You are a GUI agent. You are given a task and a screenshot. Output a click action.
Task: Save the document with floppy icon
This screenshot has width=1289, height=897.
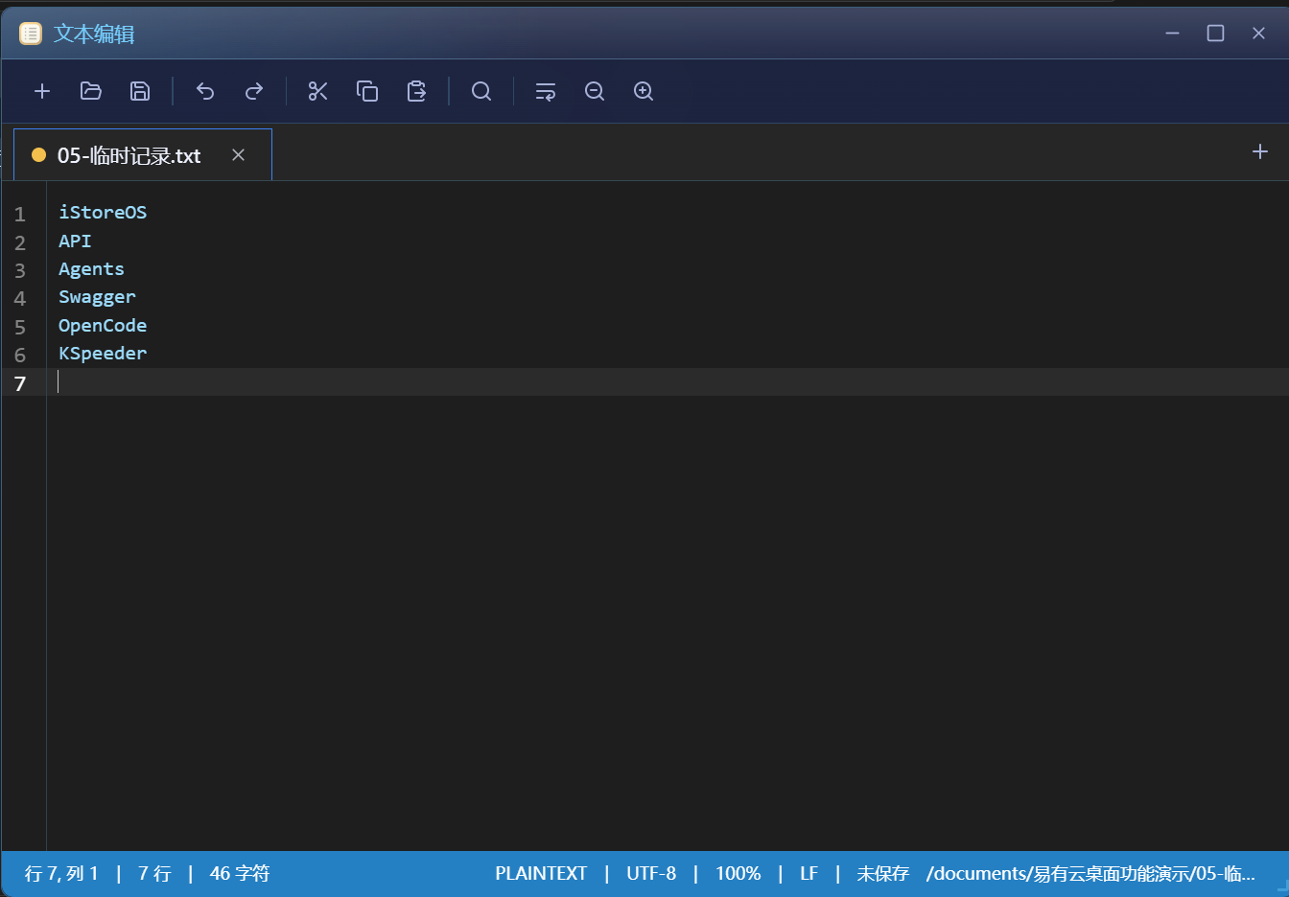pyautogui.click(x=140, y=91)
